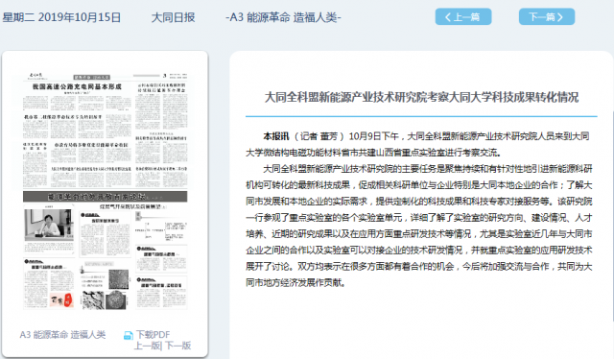Go to previous article with 上一篇 button
The width and height of the screenshot is (614, 359).
tap(463, 17)
